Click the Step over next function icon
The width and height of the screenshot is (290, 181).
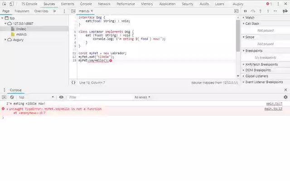pos(253,11)
